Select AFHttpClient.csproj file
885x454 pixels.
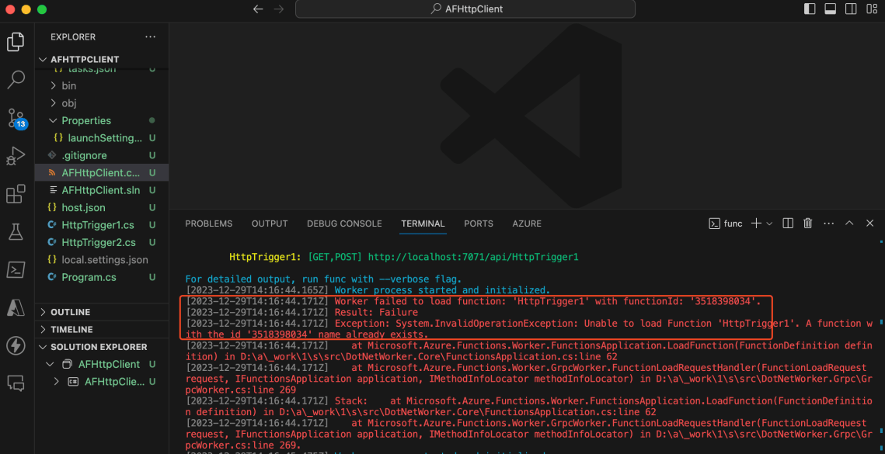click(102, 172)
